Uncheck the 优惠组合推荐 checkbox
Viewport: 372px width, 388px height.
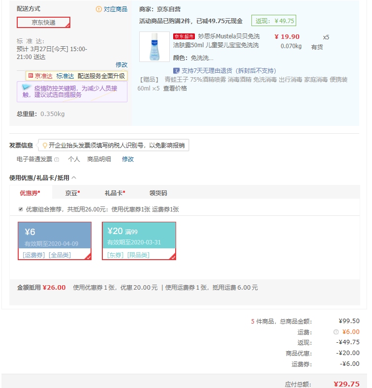click(x=21, y=209)
